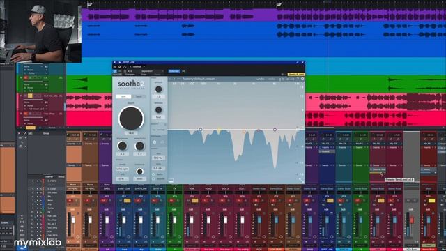Select the leftmost white EQ band node
This screenshot has height=251, width=446.
coord(201,130)
